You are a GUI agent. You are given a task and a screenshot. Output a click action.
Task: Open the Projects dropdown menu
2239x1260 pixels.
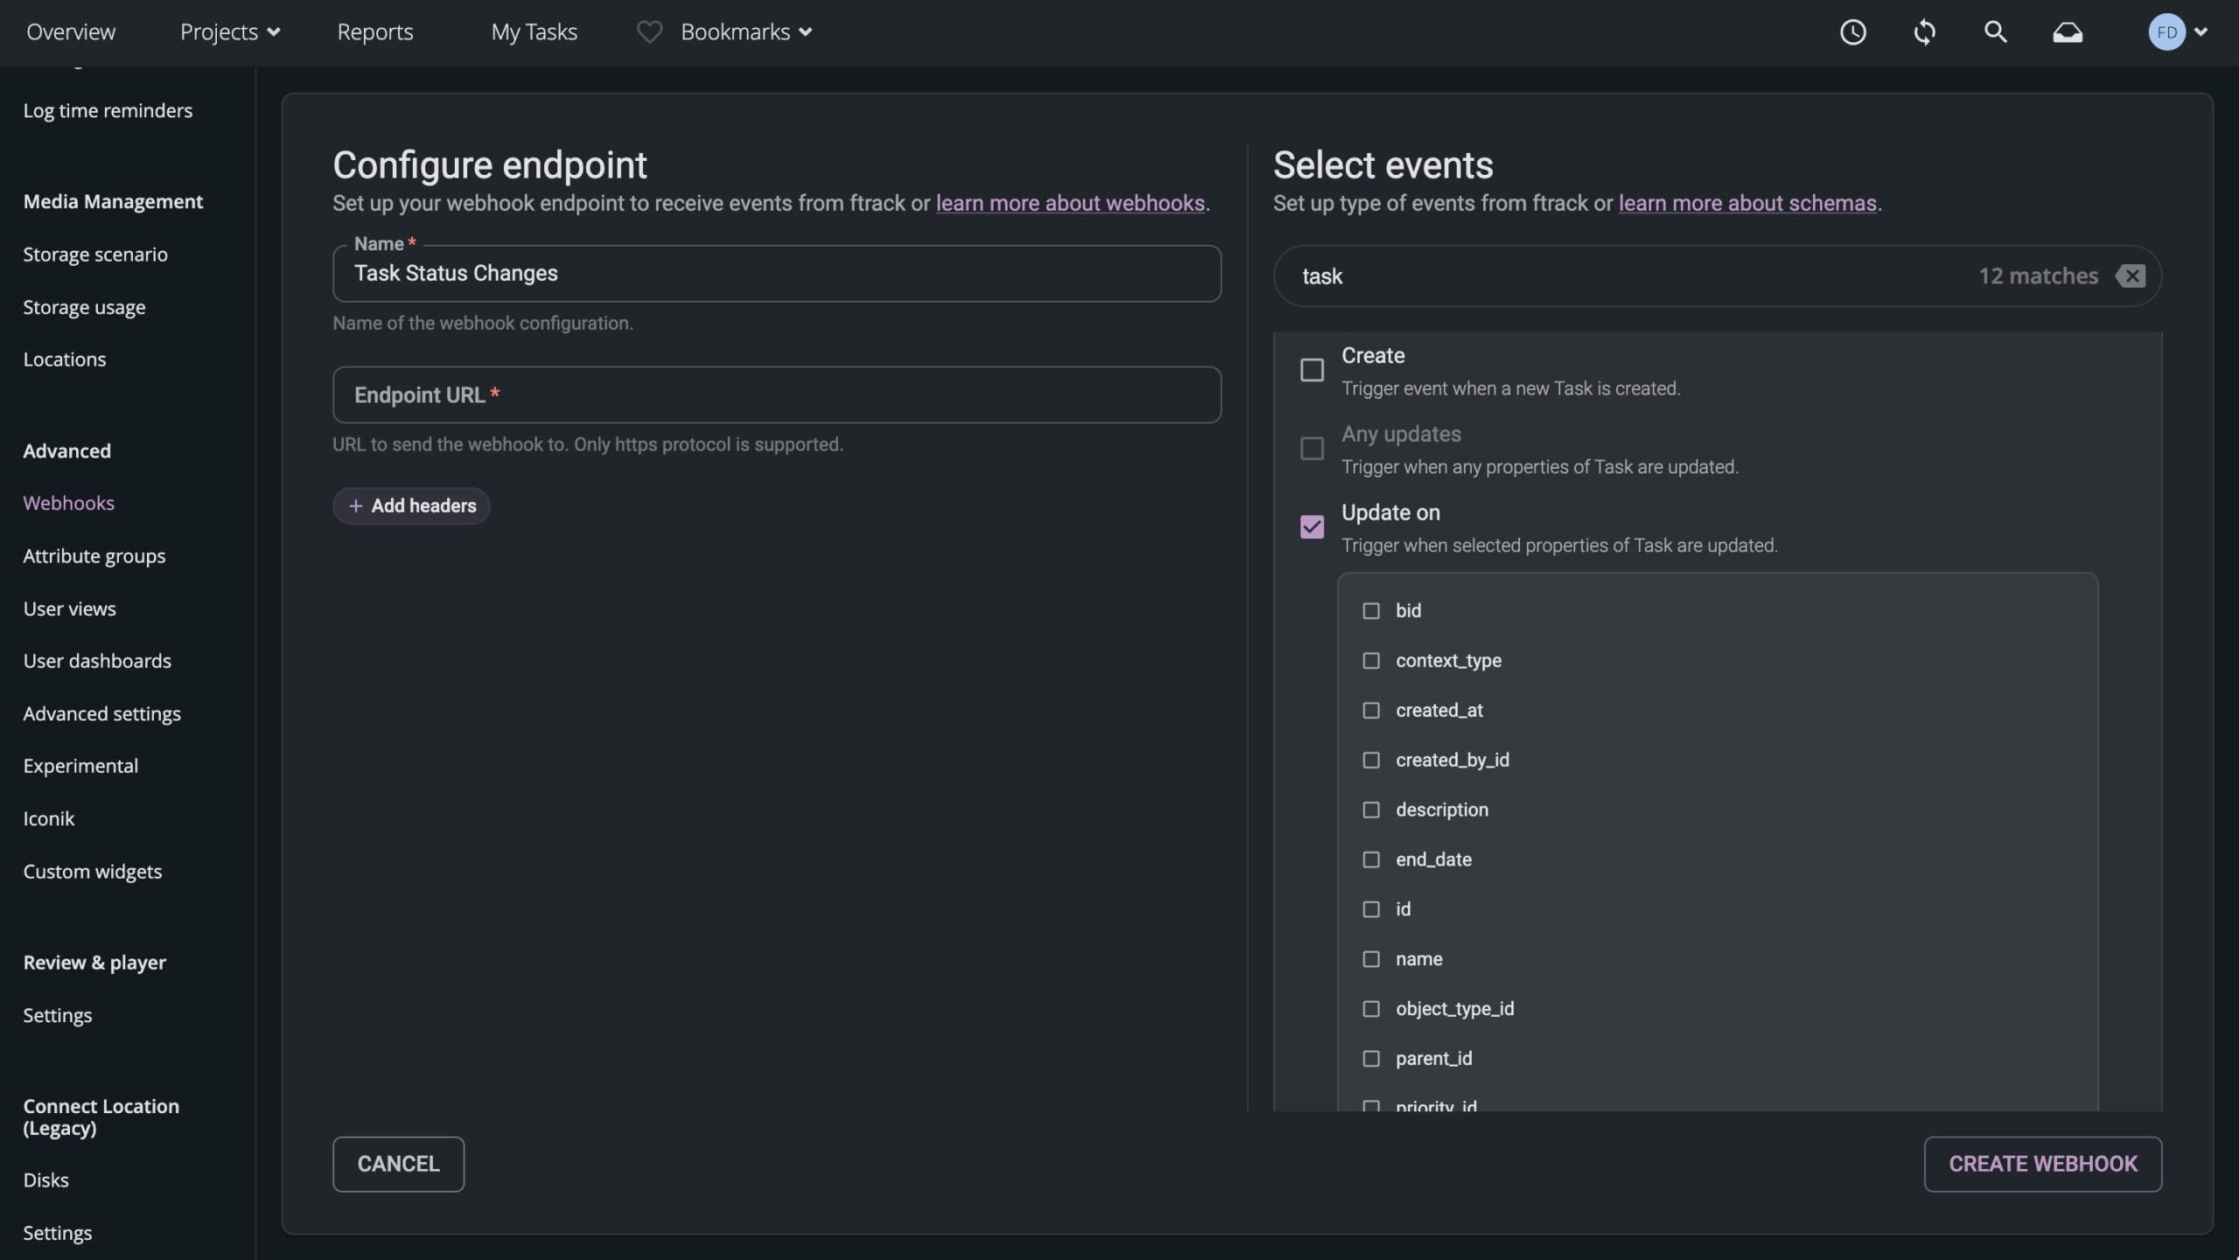pyautogui.click(x=229, y=31)
